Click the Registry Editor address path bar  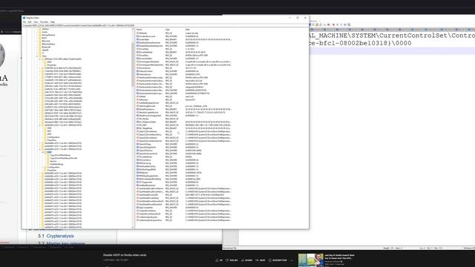pyautogui.click(x=165, y=25)
